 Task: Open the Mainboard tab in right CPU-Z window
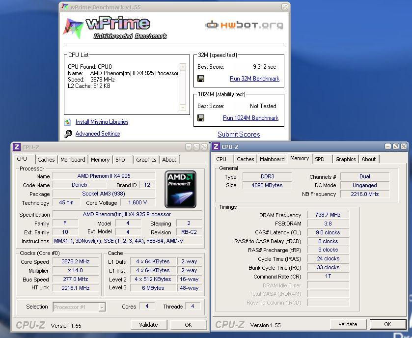coord(272,159)
